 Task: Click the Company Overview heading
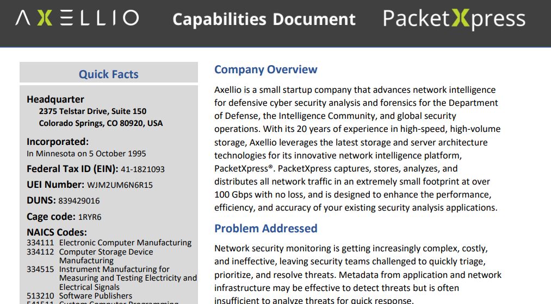(x=265, y=69)
